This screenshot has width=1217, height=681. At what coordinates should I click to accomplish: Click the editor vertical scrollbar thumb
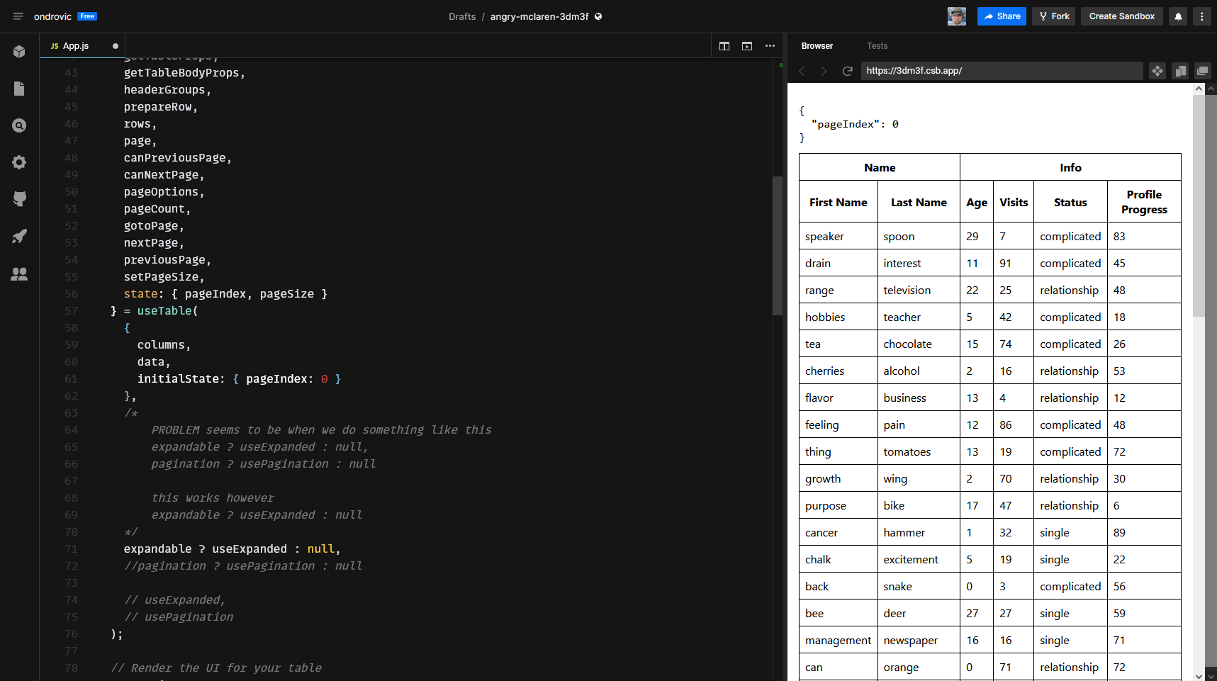(x=778, y=246)
